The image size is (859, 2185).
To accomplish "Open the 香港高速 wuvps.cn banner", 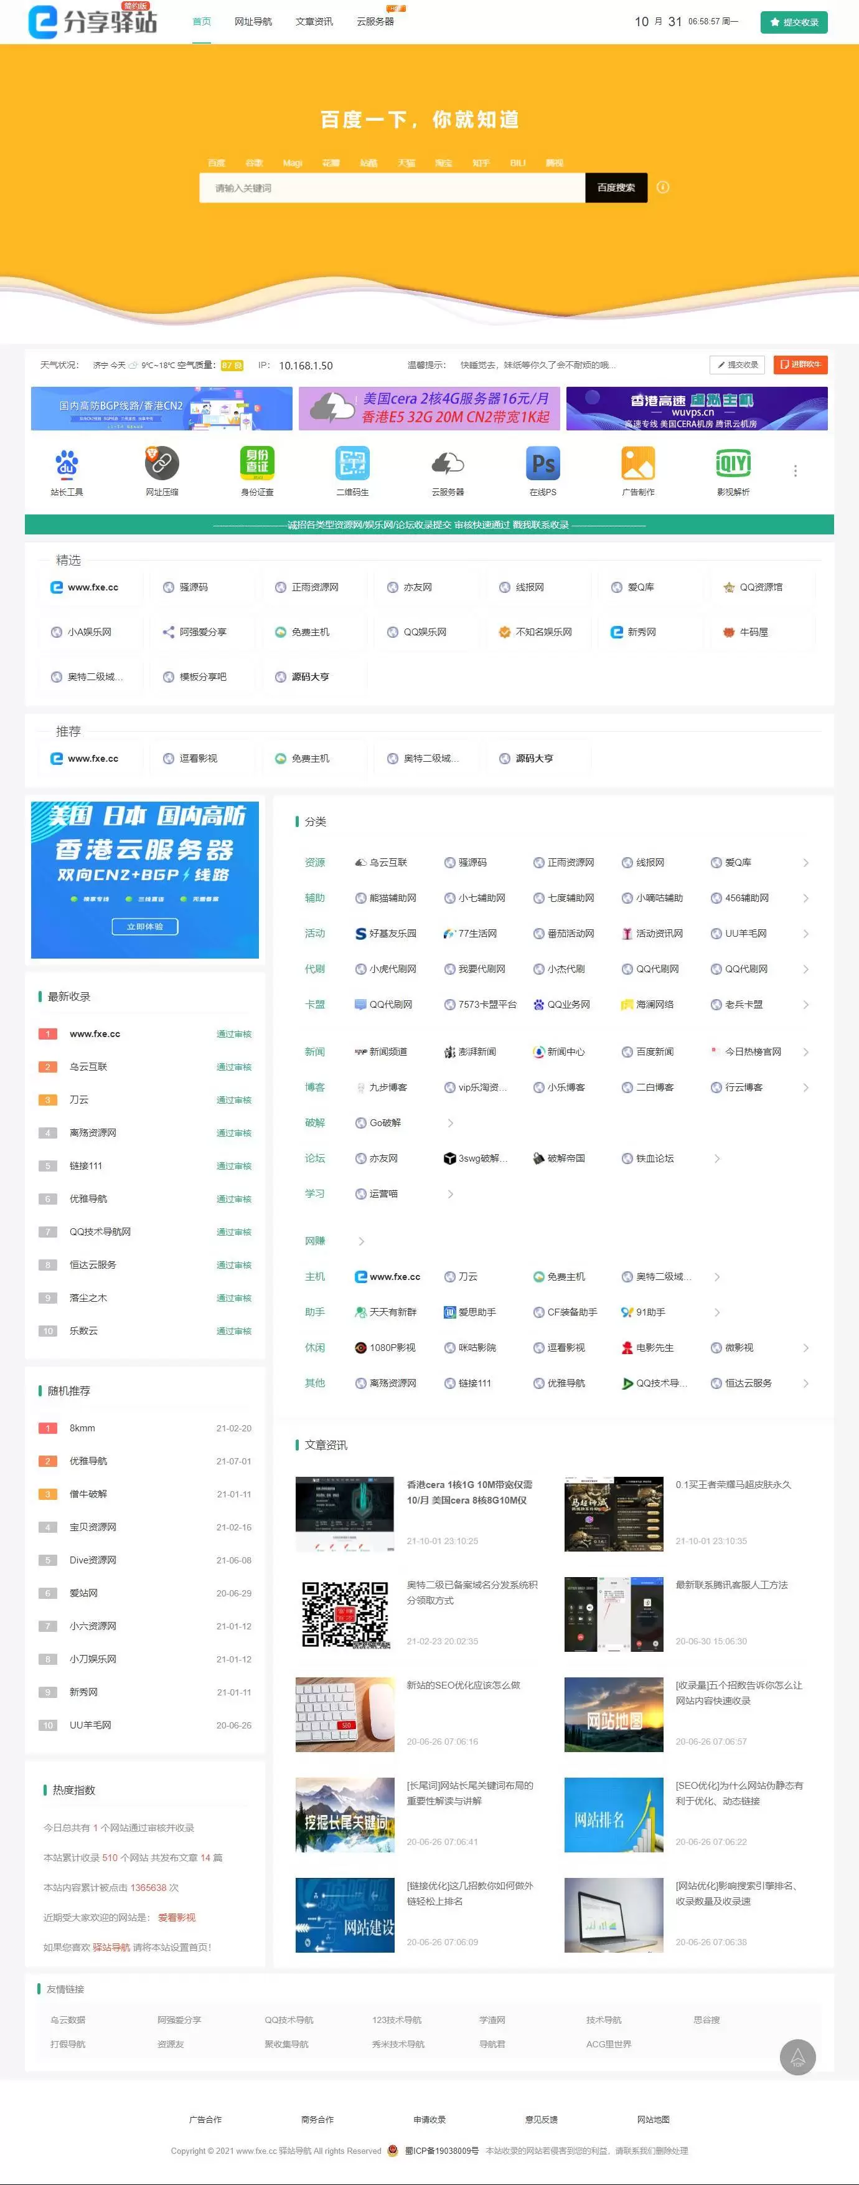I will 697,408.
